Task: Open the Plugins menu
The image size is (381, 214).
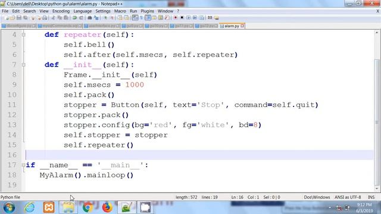Action: coord(147,11)
